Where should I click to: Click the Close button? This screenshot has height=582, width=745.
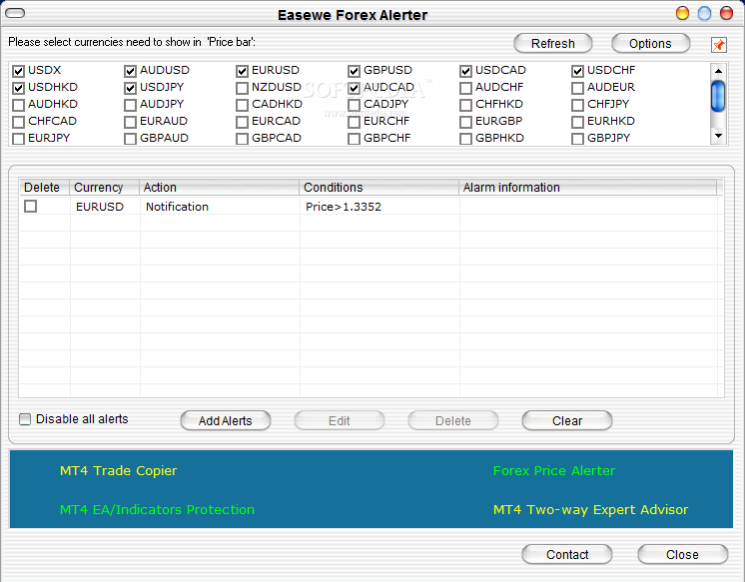click(682, 554)
